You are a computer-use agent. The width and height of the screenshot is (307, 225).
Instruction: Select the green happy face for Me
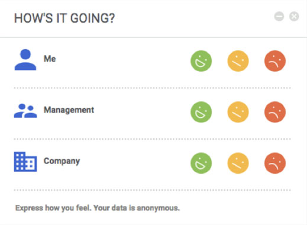[201, 61]
